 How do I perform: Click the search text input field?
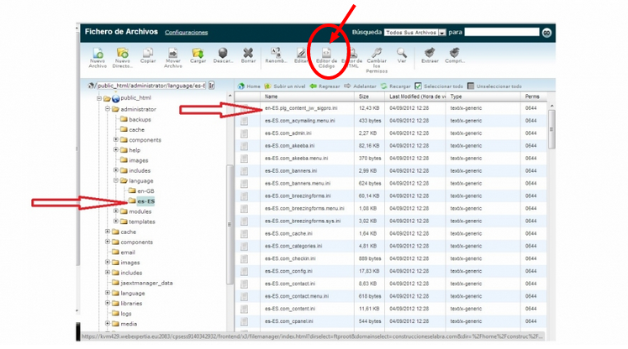click(502, 32)
